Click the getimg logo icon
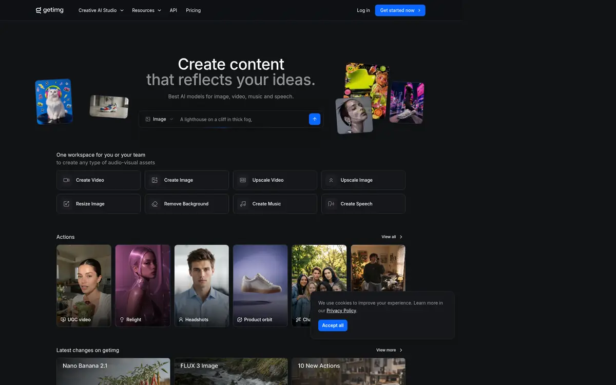616x385 pixels. 38,10
